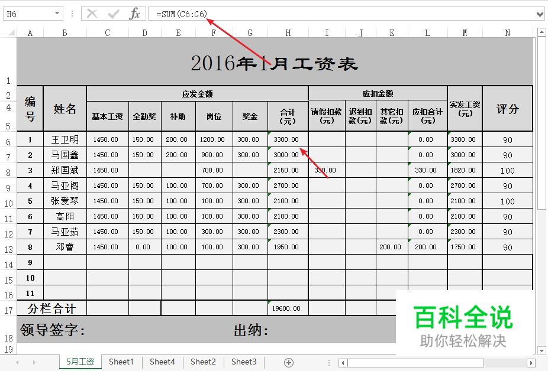Click the 实发工资 header cell
The width and height of the screenshot is (548, 371).
pyautogui.click(x=465, y=109)
